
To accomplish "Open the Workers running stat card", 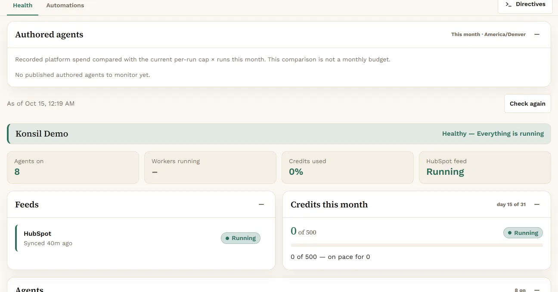I will 210,167.
